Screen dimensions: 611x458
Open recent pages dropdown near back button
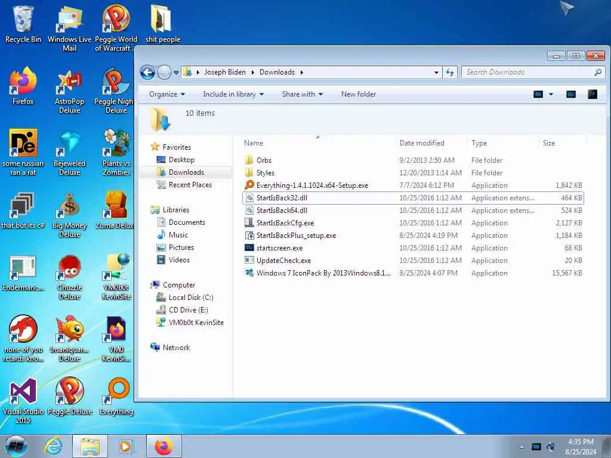pos(177,72)
